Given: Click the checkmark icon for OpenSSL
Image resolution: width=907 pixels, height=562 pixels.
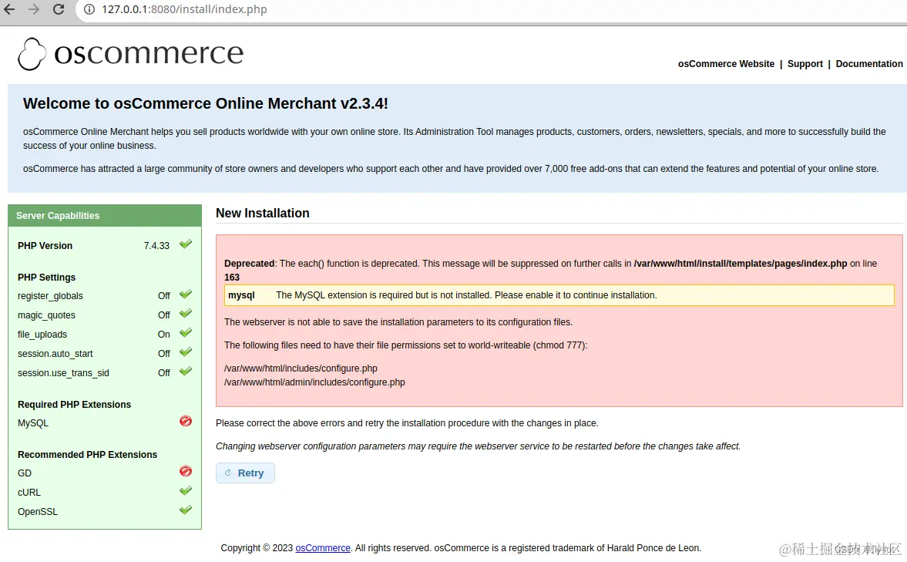Looking at the screenshot, I should pos(185,510).
